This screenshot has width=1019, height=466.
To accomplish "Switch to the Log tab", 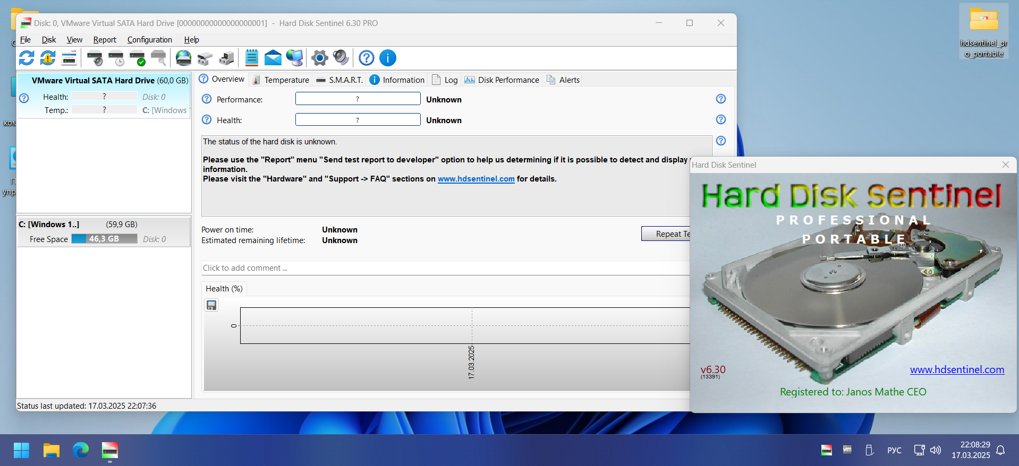I will [445, 80].
